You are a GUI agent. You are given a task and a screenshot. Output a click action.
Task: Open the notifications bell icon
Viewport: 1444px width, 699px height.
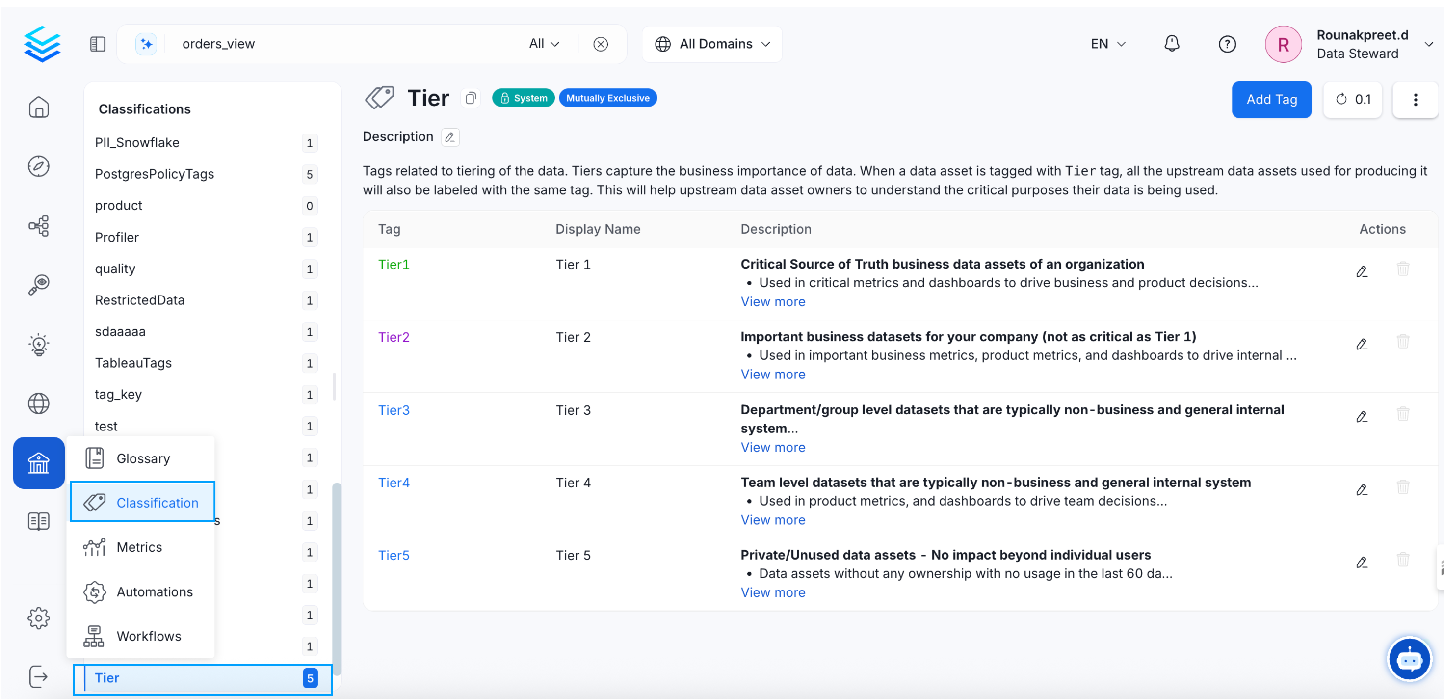pos(1173,43)
